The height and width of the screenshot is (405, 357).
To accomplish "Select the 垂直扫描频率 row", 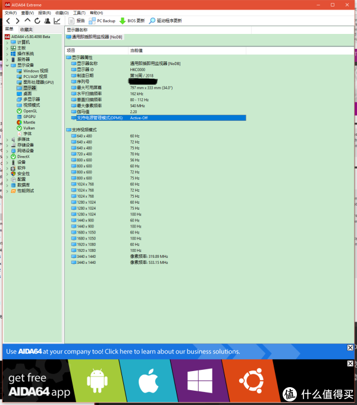I will [158, 99].
